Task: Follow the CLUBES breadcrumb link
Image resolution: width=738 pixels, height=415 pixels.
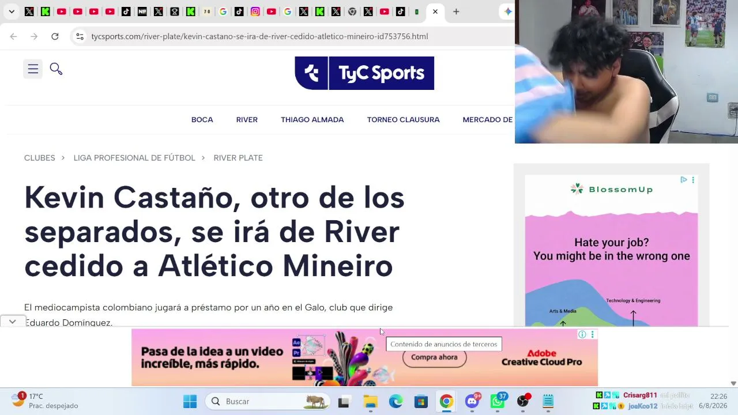Action: 40,158
